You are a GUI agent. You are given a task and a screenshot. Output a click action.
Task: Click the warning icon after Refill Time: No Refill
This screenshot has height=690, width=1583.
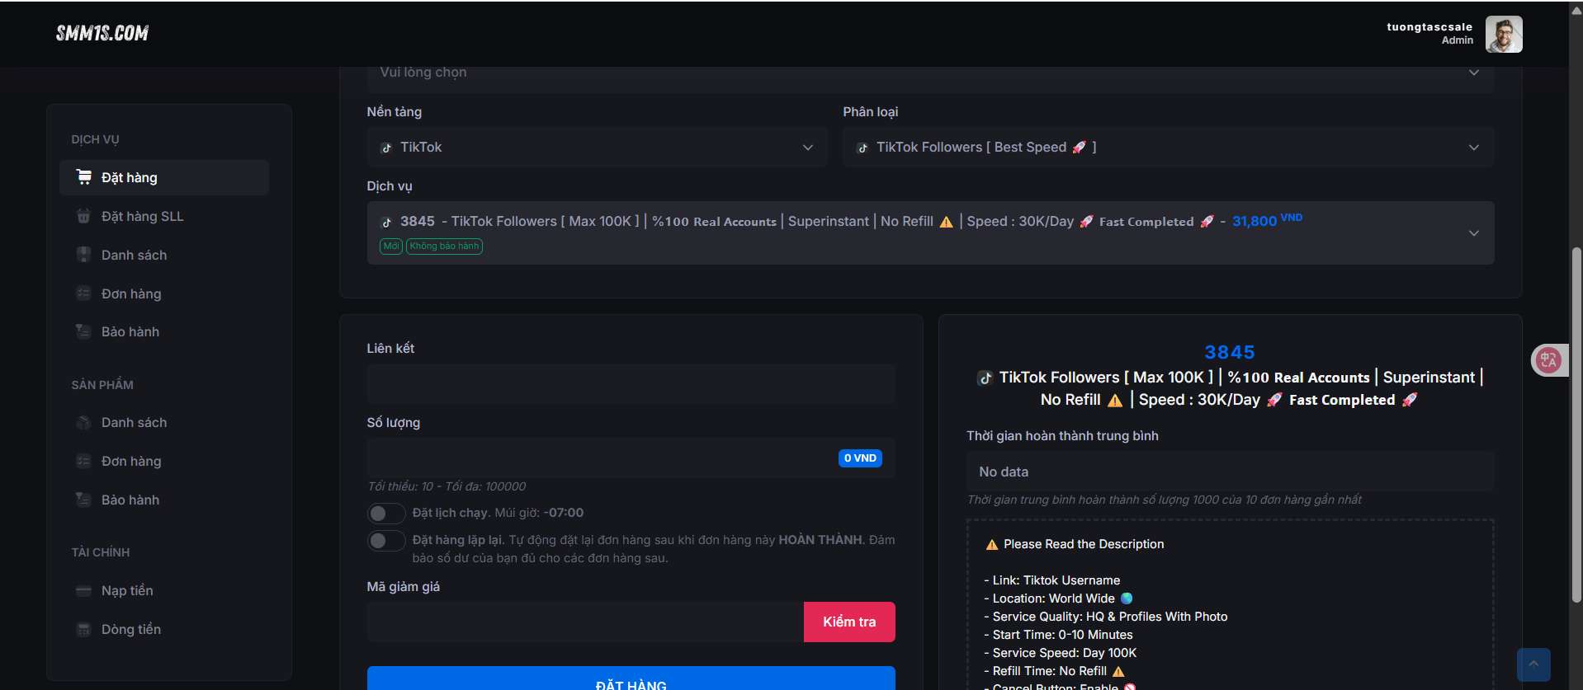[1118, 671]
